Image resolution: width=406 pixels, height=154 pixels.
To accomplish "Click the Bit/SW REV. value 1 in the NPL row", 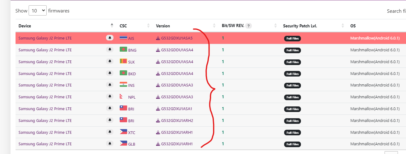I will tap(223, 97).
